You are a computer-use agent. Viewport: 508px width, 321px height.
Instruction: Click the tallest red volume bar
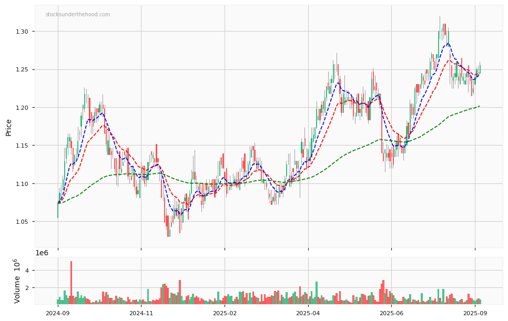(x=72, y=283)
